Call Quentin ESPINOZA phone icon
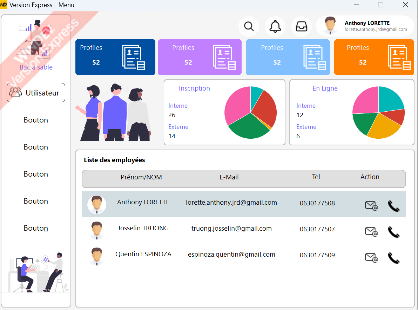418x310 pixels. click(x=393, y=258)
